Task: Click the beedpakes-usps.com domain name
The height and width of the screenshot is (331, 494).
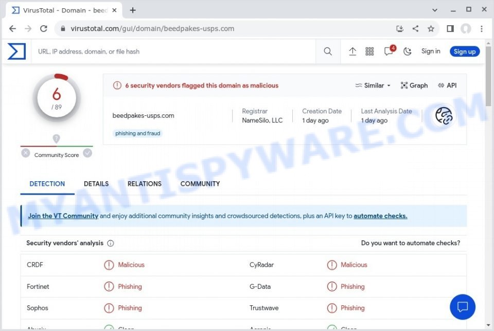Action: [x=144, y=116]
